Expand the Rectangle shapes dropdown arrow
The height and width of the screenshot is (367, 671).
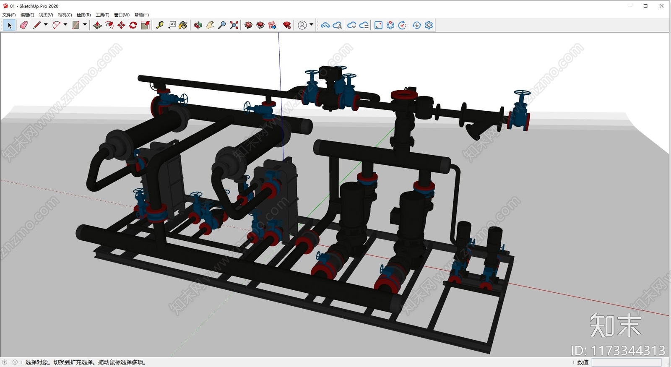pyautogui.click(x=85, y=25)
